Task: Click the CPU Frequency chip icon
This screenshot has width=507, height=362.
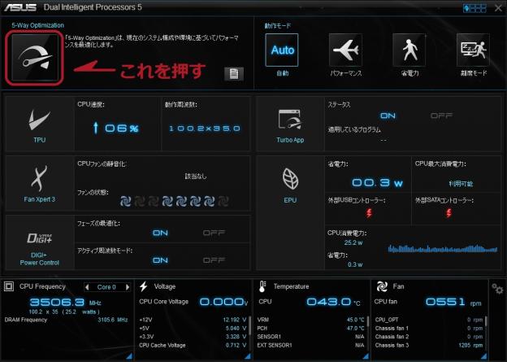Action: point(9,286)
